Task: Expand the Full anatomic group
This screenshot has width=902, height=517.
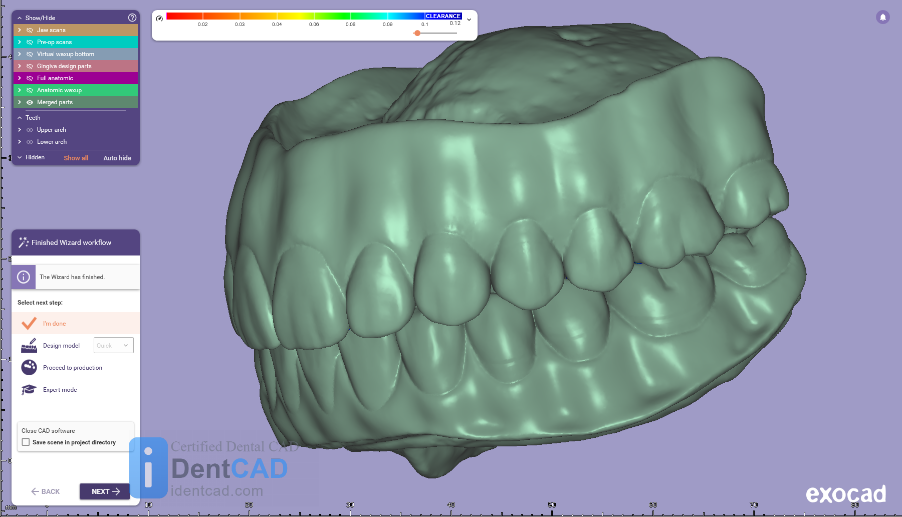Action: [x=20, y=78]
